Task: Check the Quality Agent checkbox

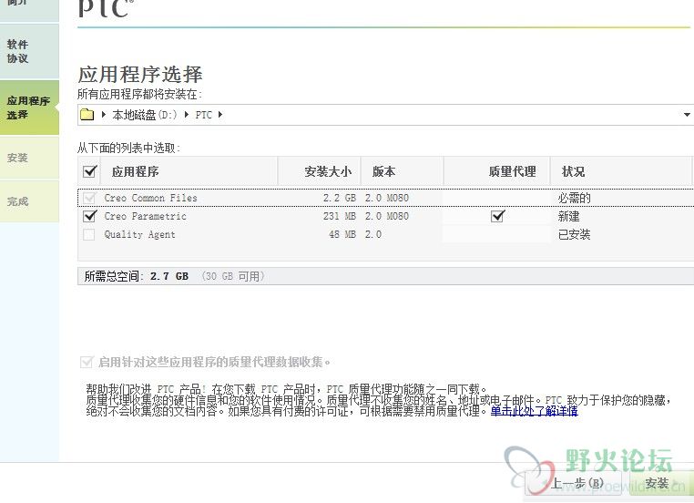Action: [89, 234]
